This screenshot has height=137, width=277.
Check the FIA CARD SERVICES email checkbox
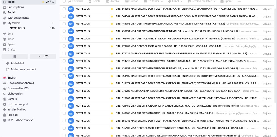[x=64, y=106]
